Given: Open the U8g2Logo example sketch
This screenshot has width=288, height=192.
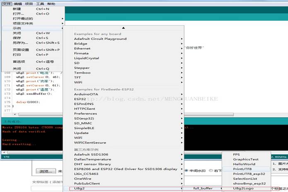Looking at the screenshot, I should pyautogui.click(x=247, y=188).
